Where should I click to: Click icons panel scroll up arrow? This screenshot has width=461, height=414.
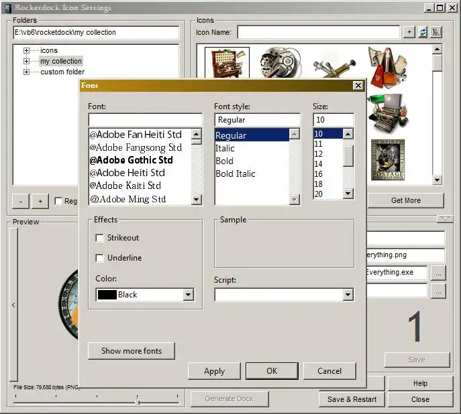pyautogui.click(x=438, y=50)
